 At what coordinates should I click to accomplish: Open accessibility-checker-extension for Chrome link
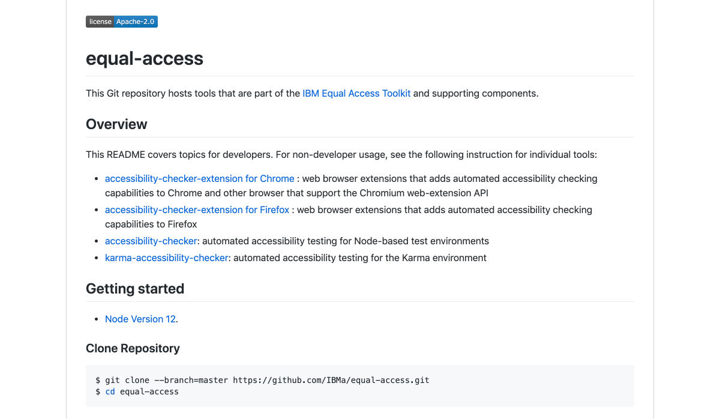tap(200, 178)
